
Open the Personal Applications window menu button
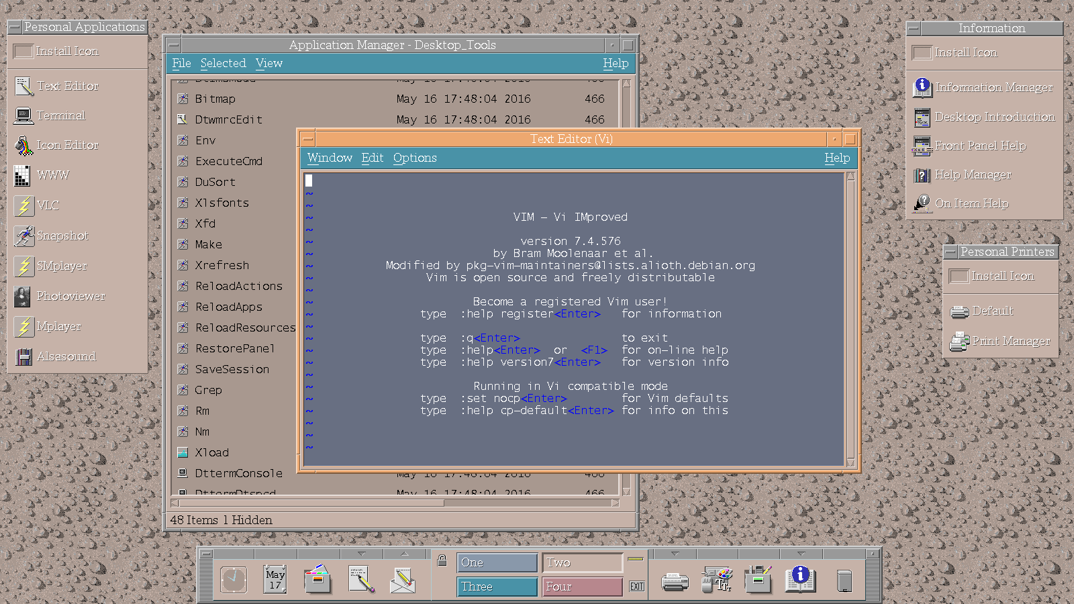pos(14,27)
